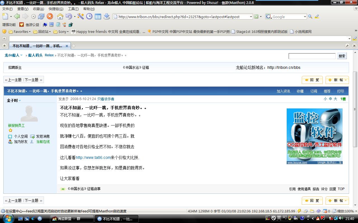
Task: Open the 查看(V) menu
Action: (23, 9)
